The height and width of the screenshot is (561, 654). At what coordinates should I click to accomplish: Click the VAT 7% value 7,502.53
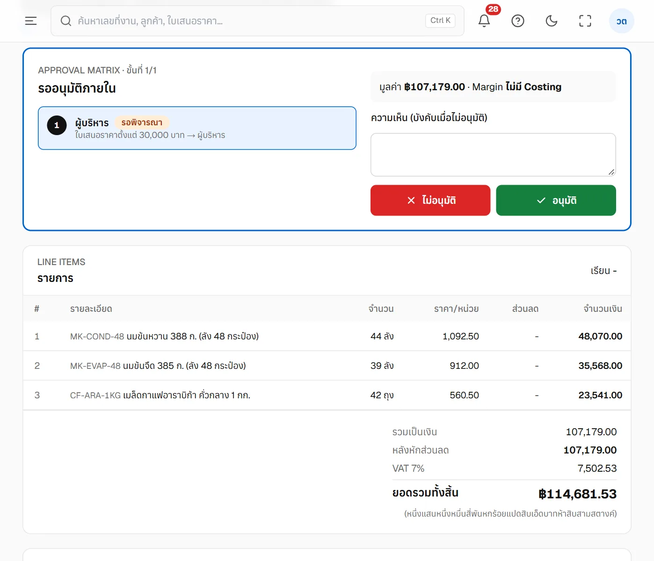(x=597, y=468)
